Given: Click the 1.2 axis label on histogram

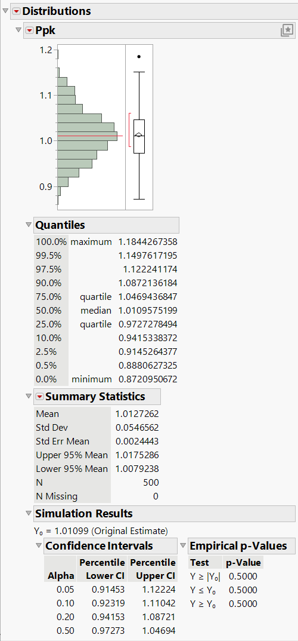Looking at the screenshot, I should pyautogui.click(x=47, y=50).
